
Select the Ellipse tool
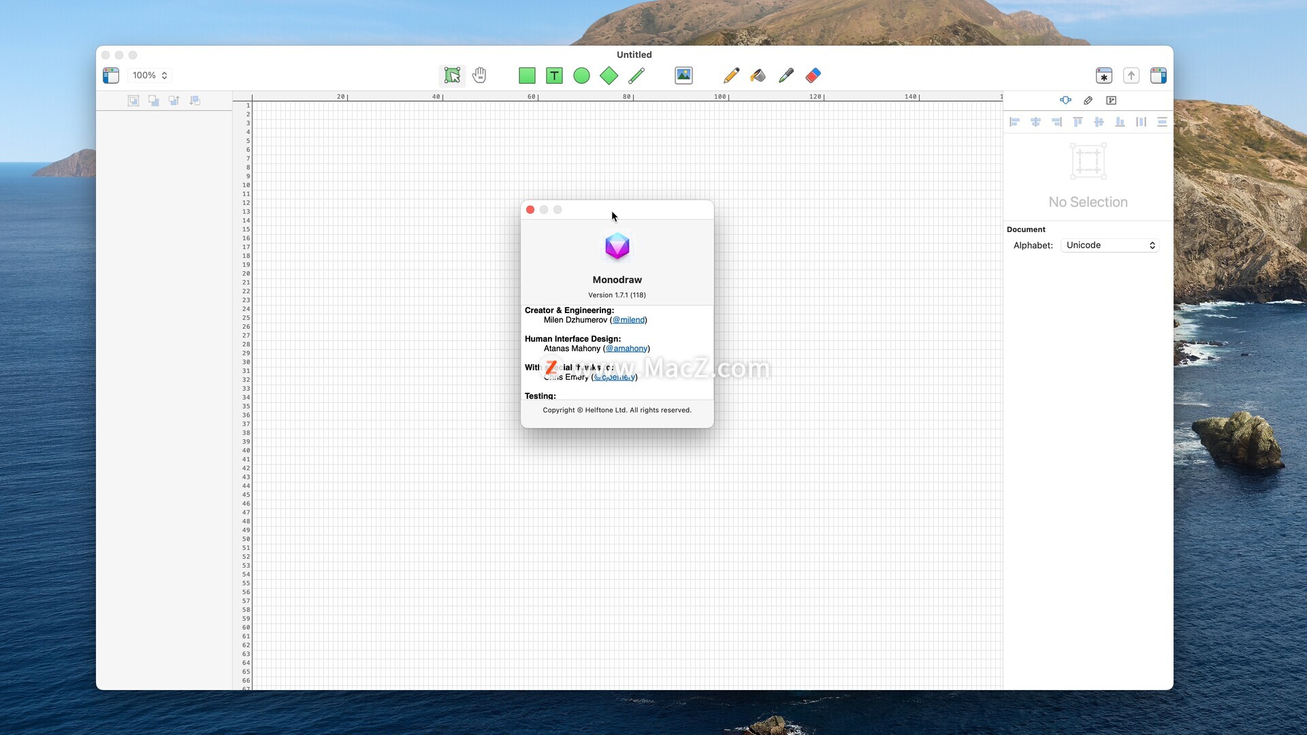pyautogui.click(x=581, y=76)
